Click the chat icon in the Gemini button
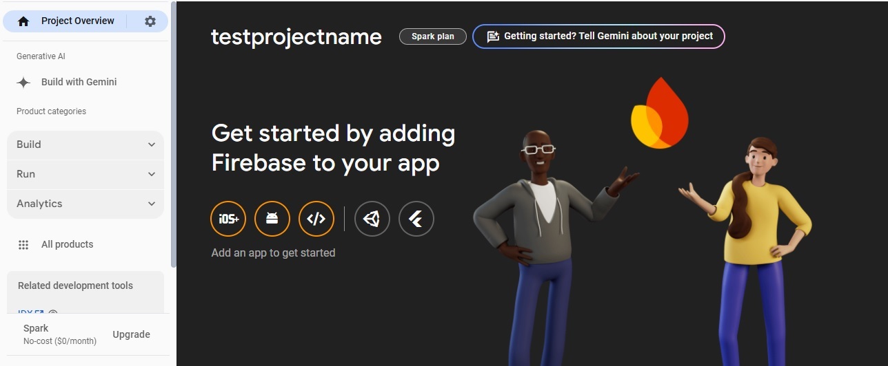This screenshot has height=366, width=888. point(493,36)
